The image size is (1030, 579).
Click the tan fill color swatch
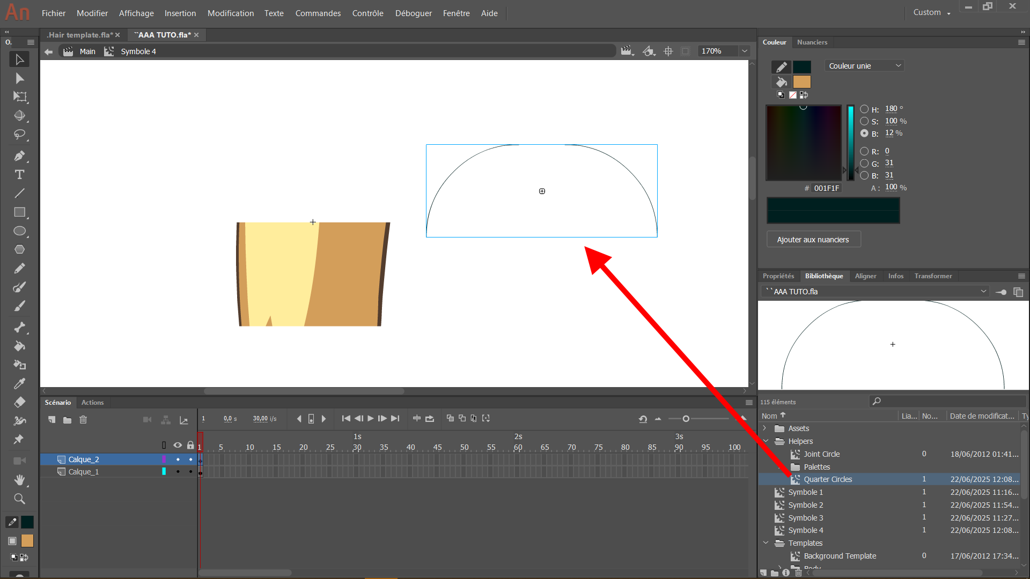pos(801,81)
